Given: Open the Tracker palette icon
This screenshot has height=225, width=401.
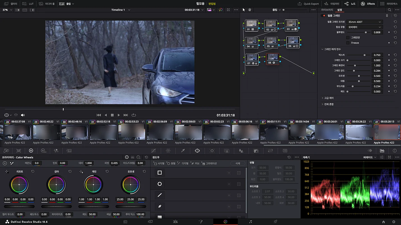Looking at the screenshot, I should [x=212, y=151].
